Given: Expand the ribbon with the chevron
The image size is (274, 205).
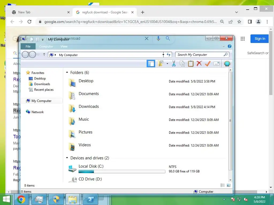Looking at the screenshot, I should [223, 46].
